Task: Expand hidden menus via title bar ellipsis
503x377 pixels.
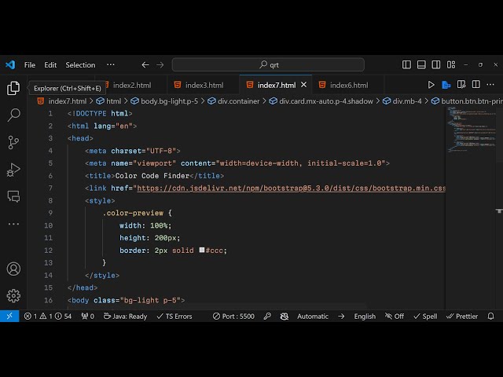Action: [110, 65]
